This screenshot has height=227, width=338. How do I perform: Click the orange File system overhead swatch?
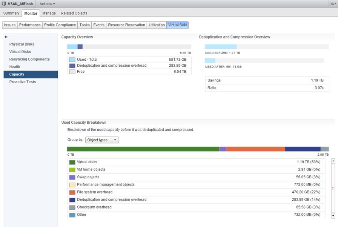72,192
